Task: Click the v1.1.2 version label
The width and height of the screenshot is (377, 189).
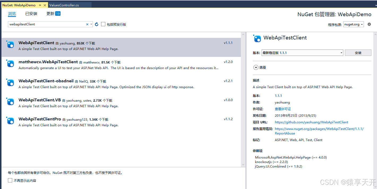Action: (x=228, y=119)
